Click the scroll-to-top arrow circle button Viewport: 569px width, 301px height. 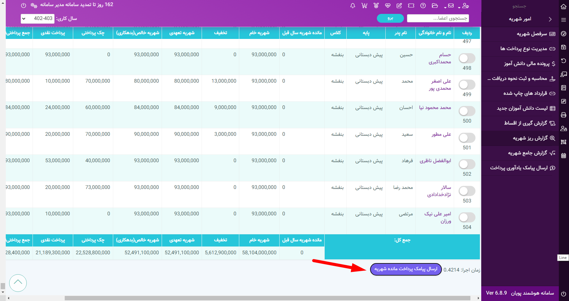coord(18,283)
